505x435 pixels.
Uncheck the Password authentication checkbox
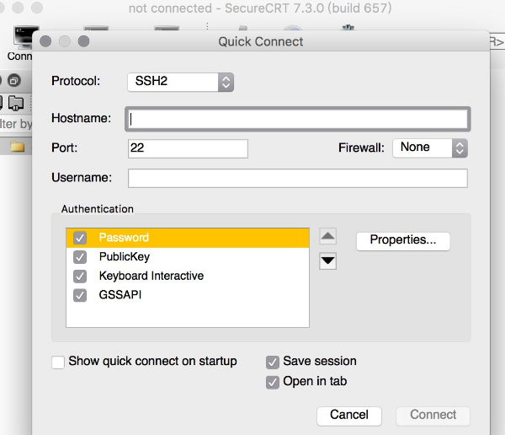click(x=81, y=238)
